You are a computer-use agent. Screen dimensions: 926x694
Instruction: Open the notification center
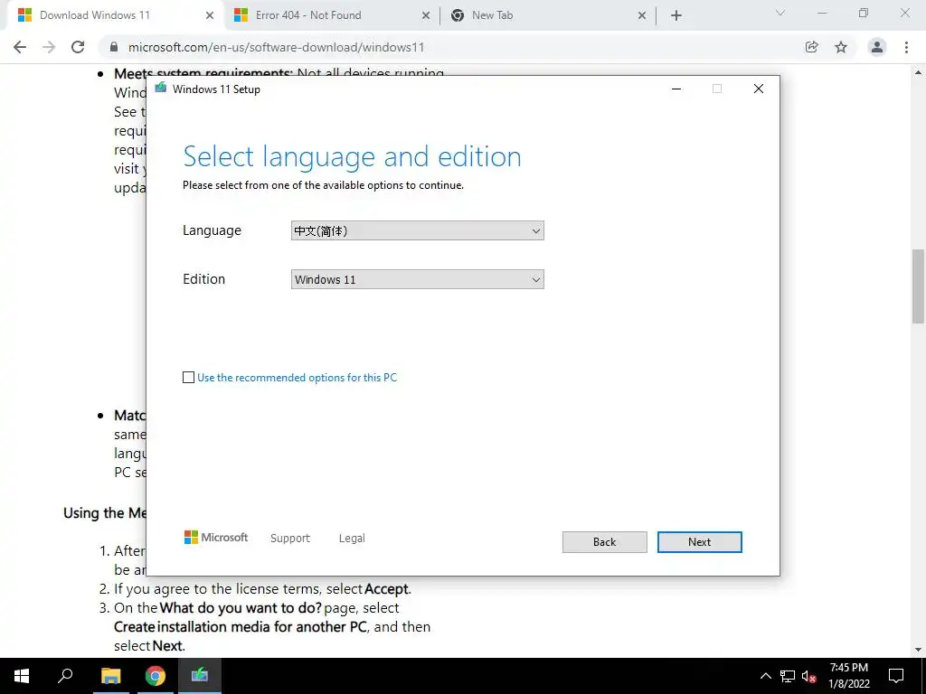[x=896, y=676]
